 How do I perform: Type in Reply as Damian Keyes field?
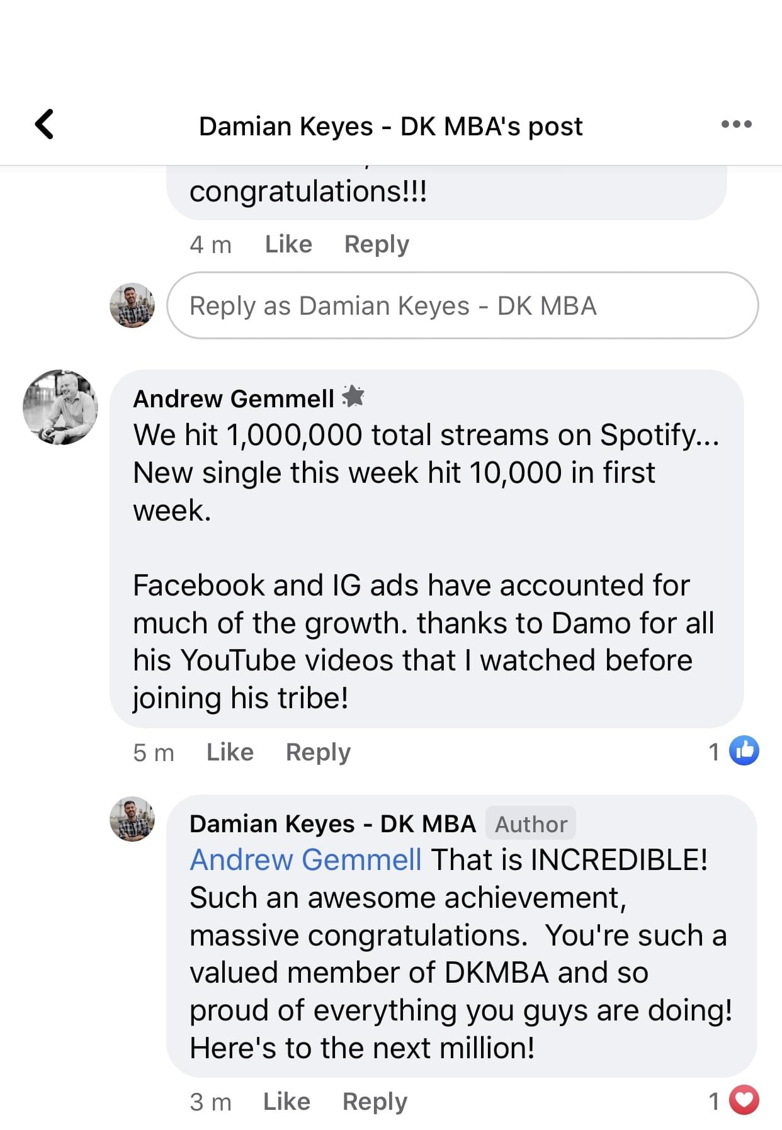click(463, 305)
